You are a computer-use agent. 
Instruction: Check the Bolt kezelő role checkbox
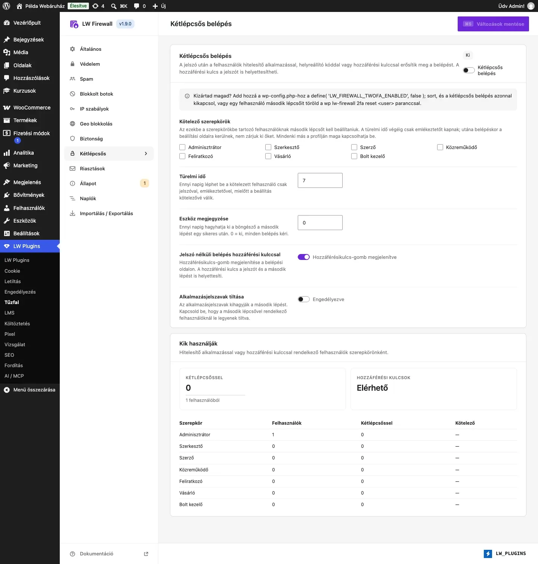[x=354, y=156]
